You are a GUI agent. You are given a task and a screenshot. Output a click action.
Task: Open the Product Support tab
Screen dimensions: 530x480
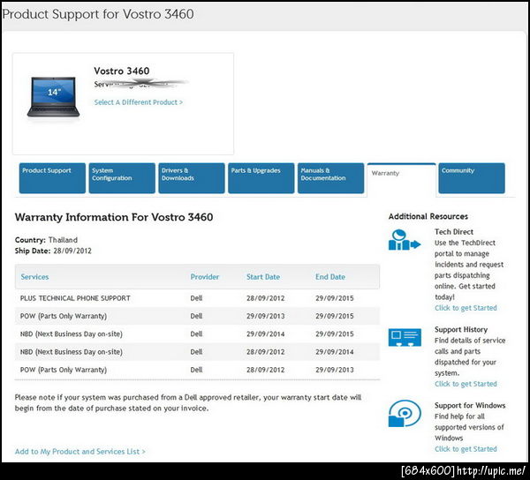pos(52,178)
